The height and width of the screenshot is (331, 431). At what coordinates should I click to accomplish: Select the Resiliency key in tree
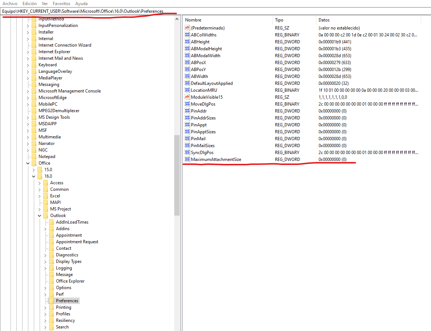coord(65,320)
